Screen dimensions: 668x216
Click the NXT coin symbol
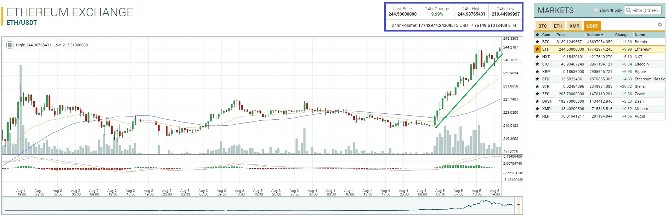pyautogui.click(x=546, y=57)
